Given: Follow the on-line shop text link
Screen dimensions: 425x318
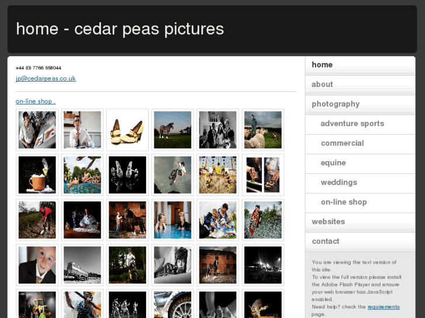Looking at the screenshot, I should [x=35, y=102].
